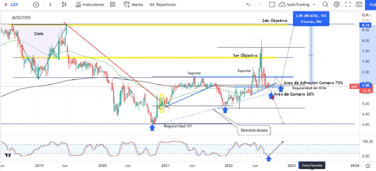
Task: Take a chart snapshot with the camera icon
Action: [359, 4]
